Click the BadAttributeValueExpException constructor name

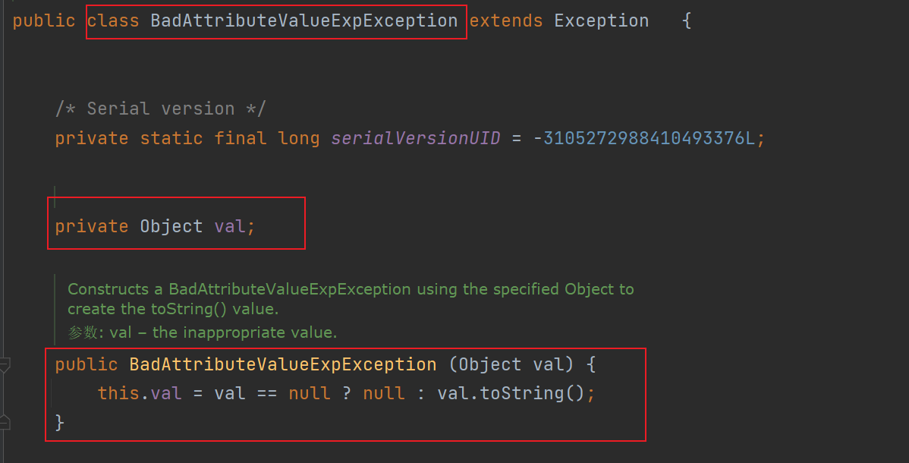coord(283,364)
